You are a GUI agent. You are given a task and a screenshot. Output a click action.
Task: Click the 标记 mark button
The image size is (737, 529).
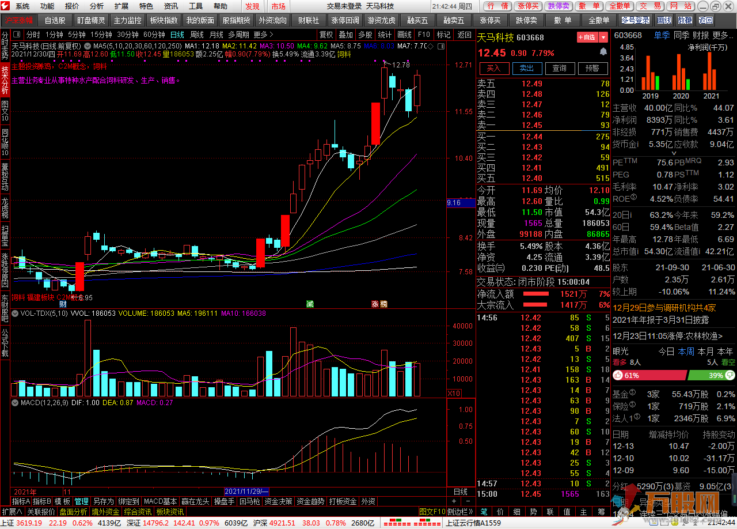444,35
